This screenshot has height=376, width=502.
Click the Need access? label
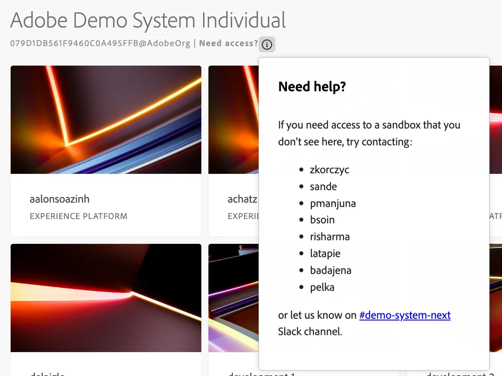(228, 43)
